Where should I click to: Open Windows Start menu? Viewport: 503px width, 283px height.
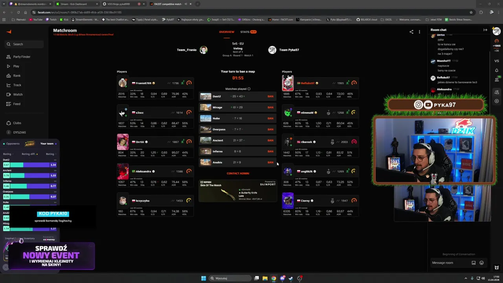204,278
